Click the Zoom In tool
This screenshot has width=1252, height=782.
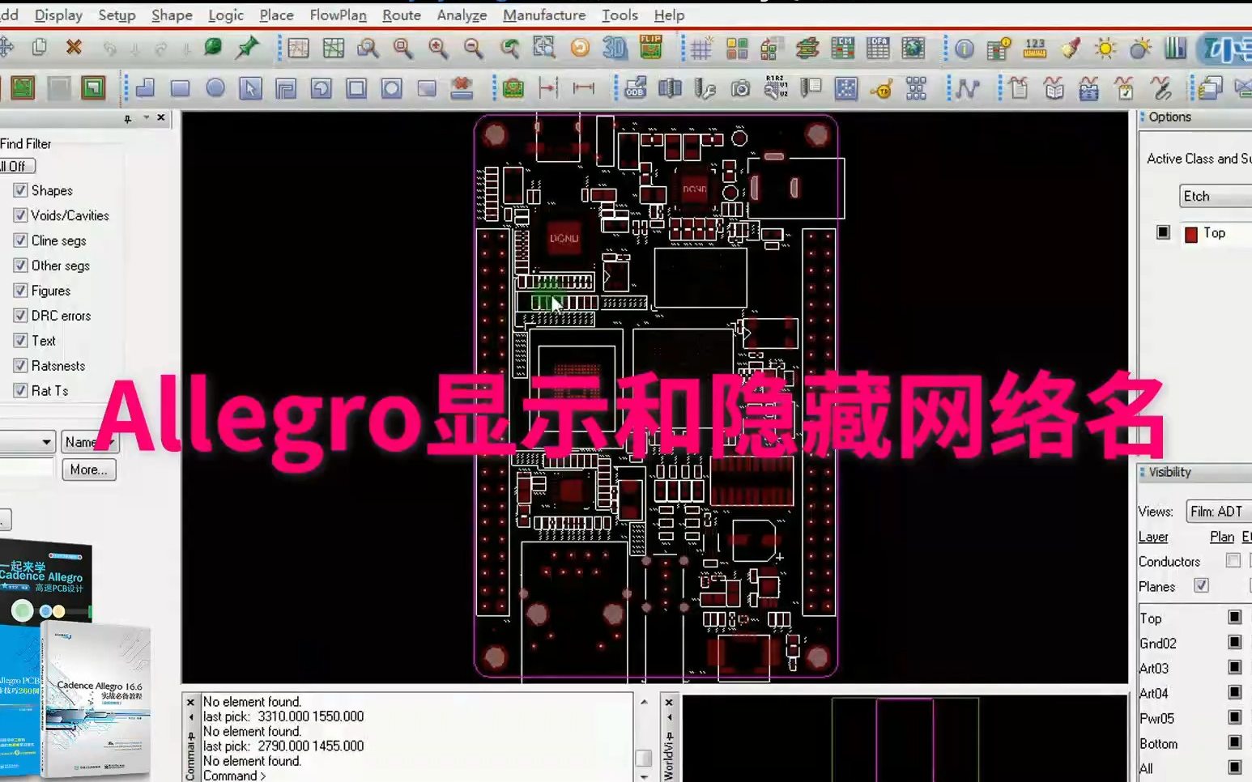click(438, 49)
